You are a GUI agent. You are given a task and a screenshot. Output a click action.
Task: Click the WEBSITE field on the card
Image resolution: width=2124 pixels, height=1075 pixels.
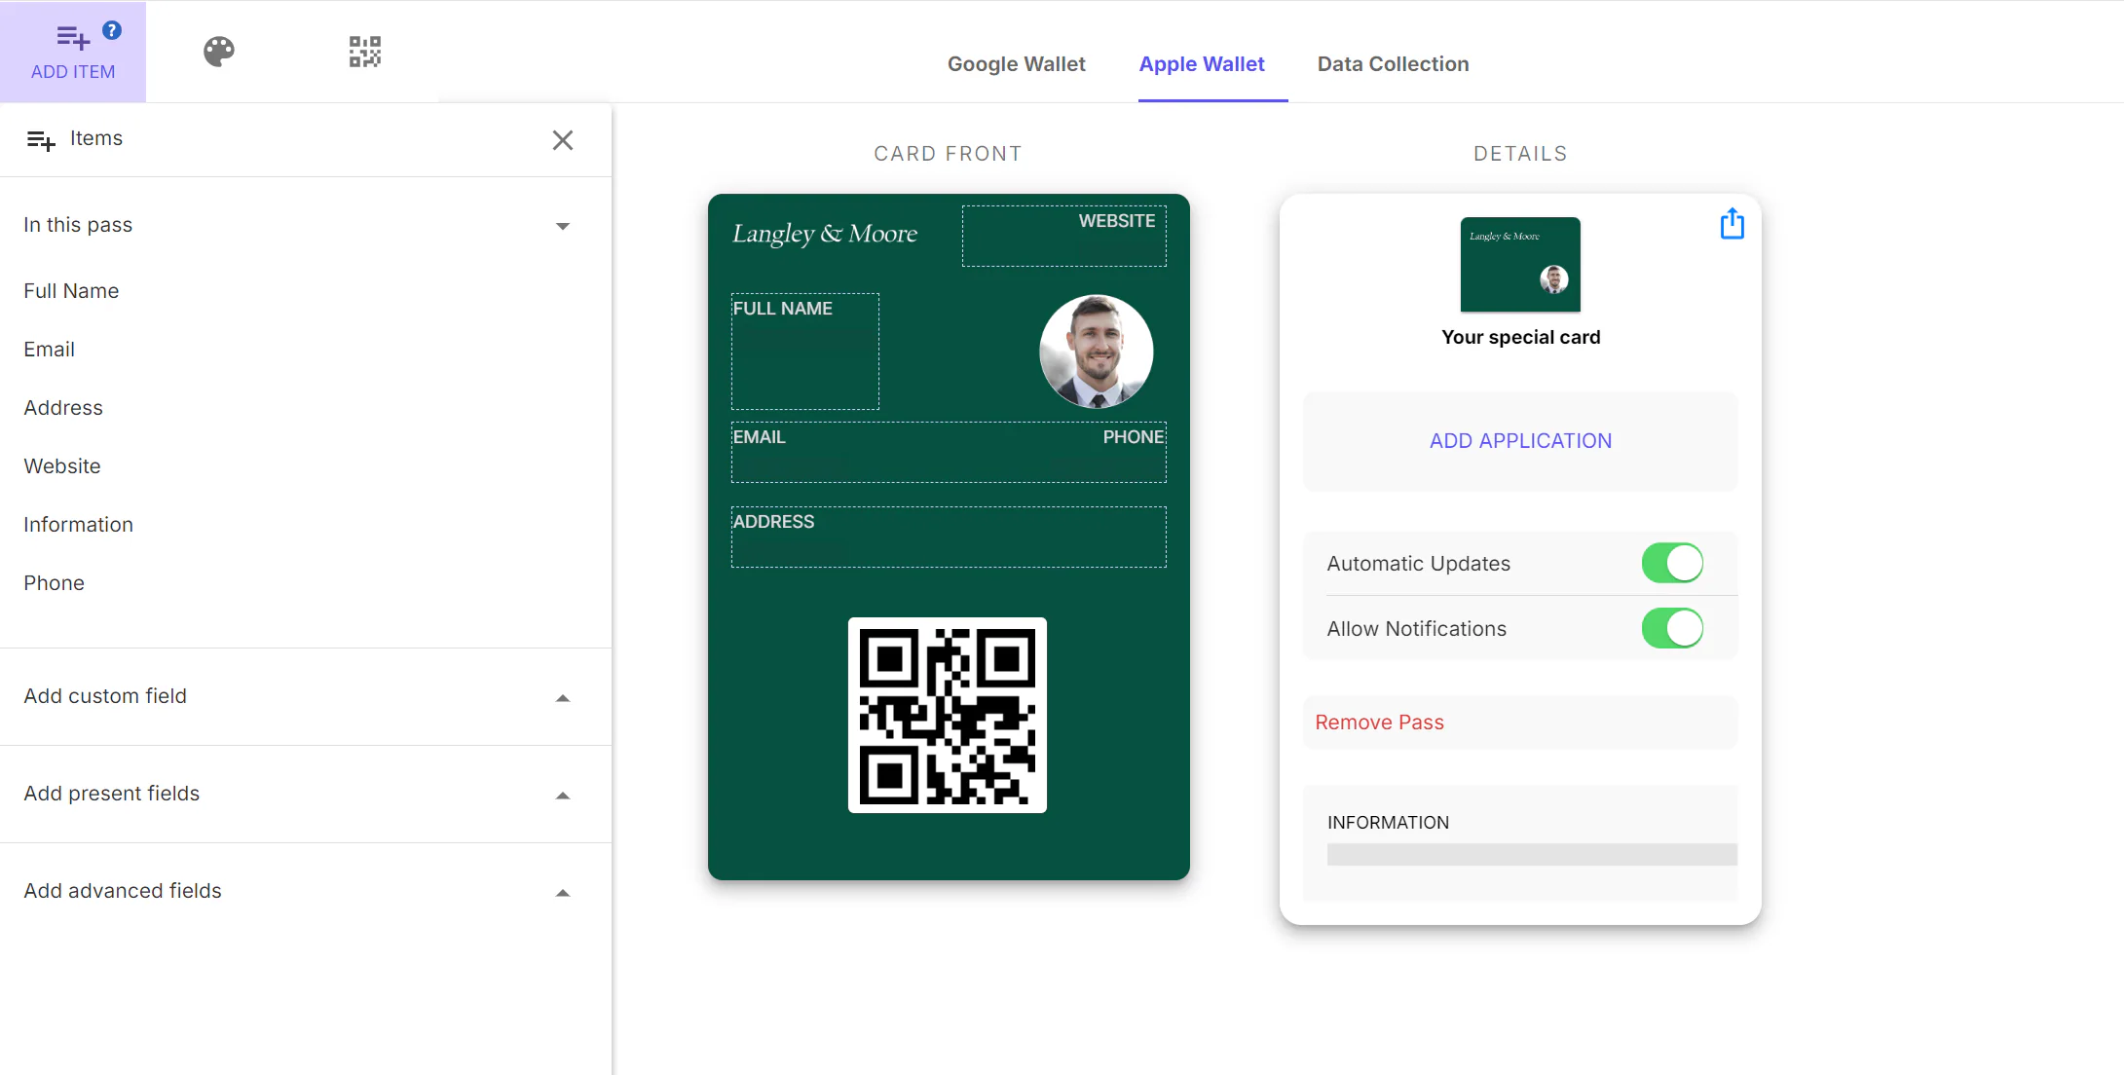pyautogui.click(x=1063, y=236)
